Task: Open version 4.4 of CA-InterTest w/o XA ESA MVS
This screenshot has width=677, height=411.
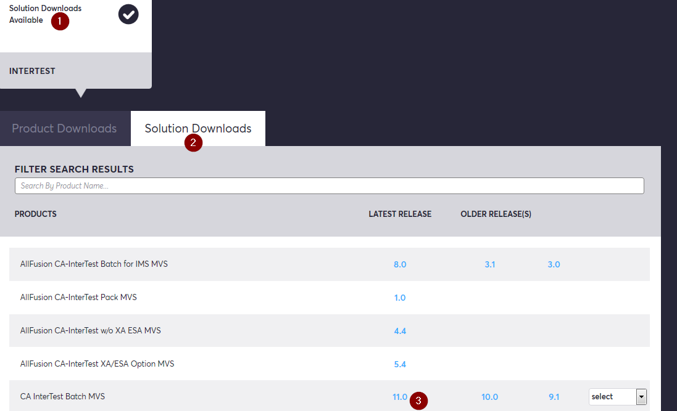Action: pyautogui.click(x=400, y=330)
